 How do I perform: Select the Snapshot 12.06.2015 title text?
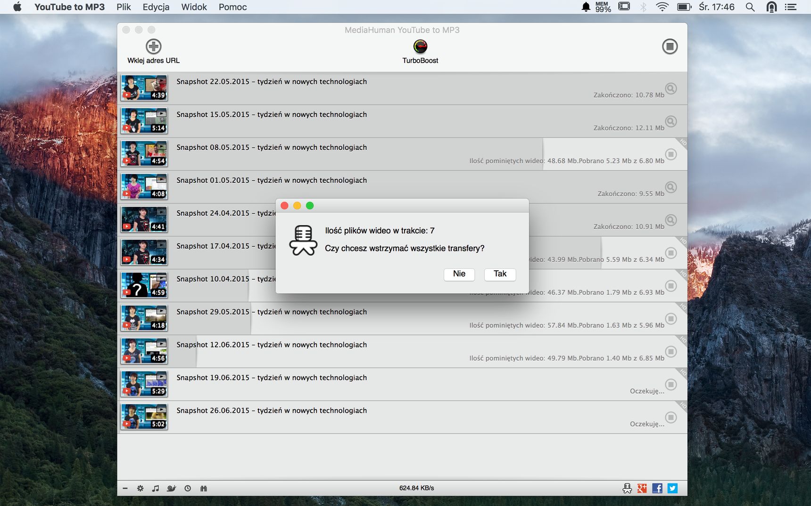coord(272,345)
